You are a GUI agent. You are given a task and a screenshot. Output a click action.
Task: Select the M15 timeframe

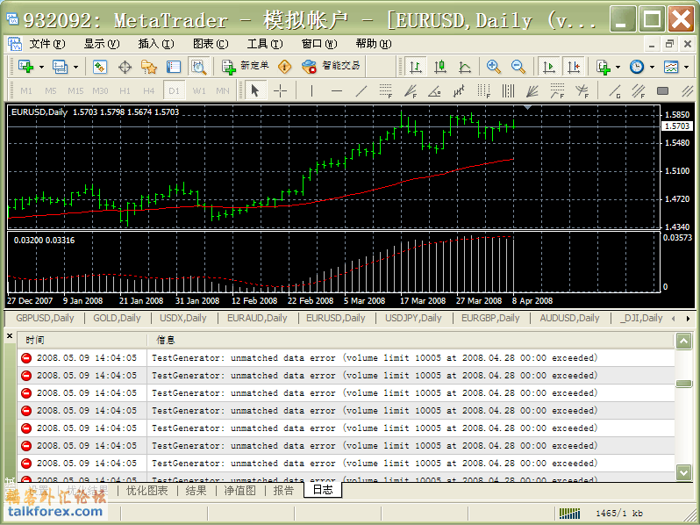tap(75, 91)
